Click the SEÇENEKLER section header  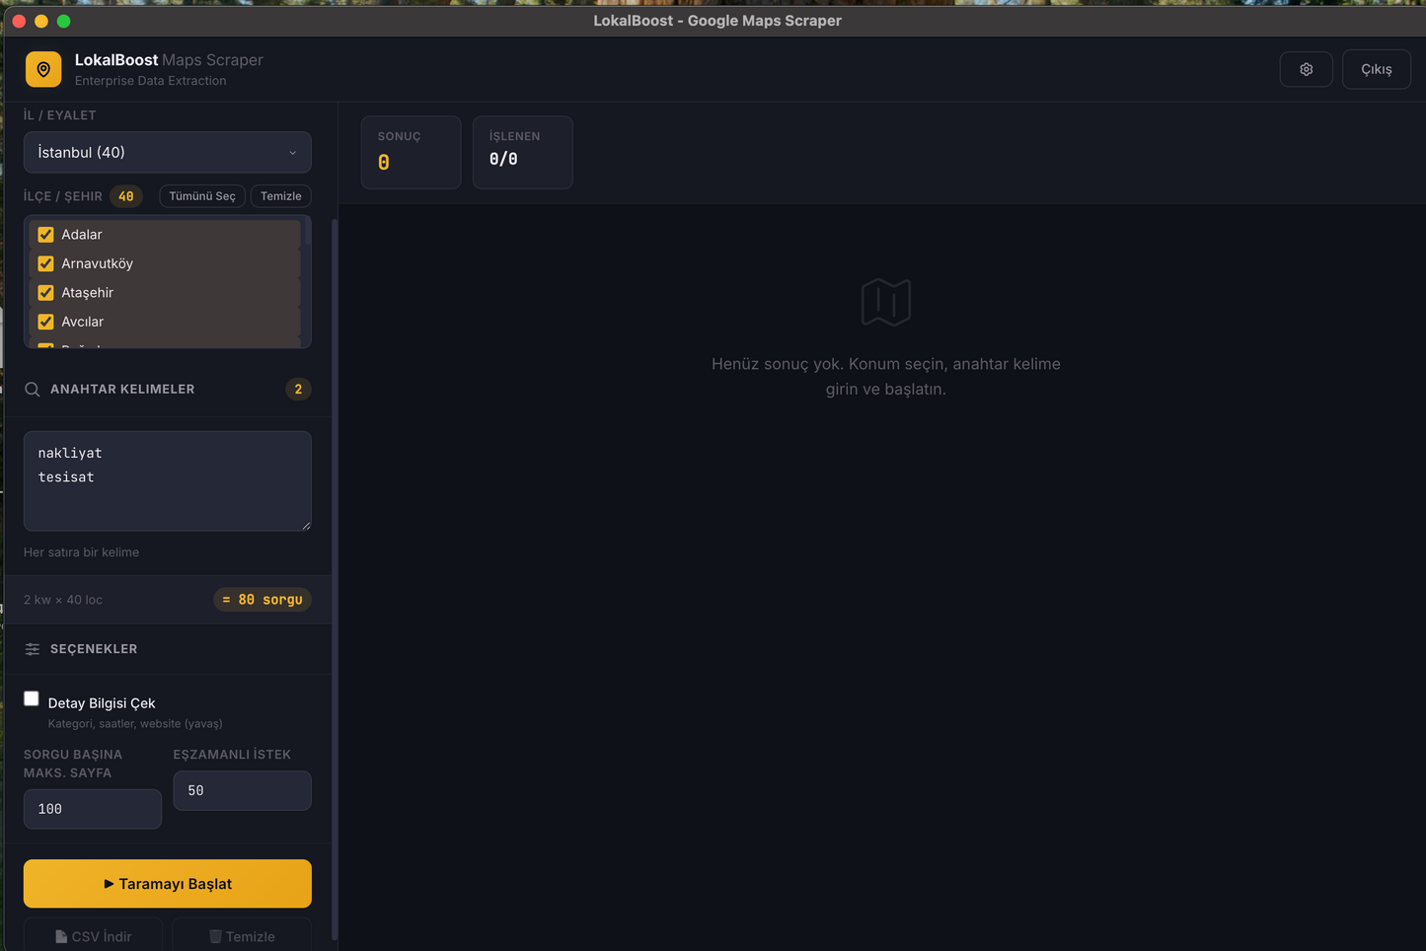tap(94, 649)
